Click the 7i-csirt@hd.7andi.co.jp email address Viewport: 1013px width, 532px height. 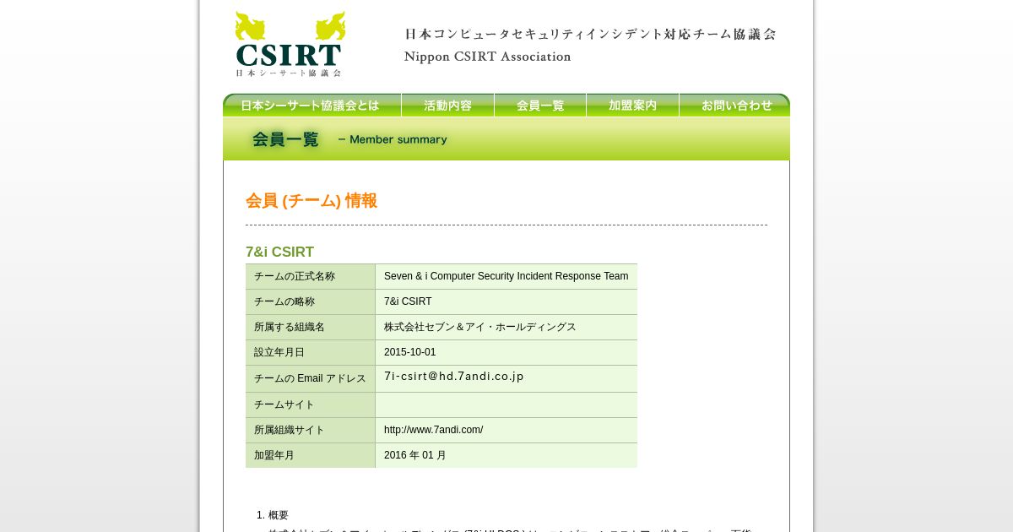pyautogui.click(x=454, y=377)
